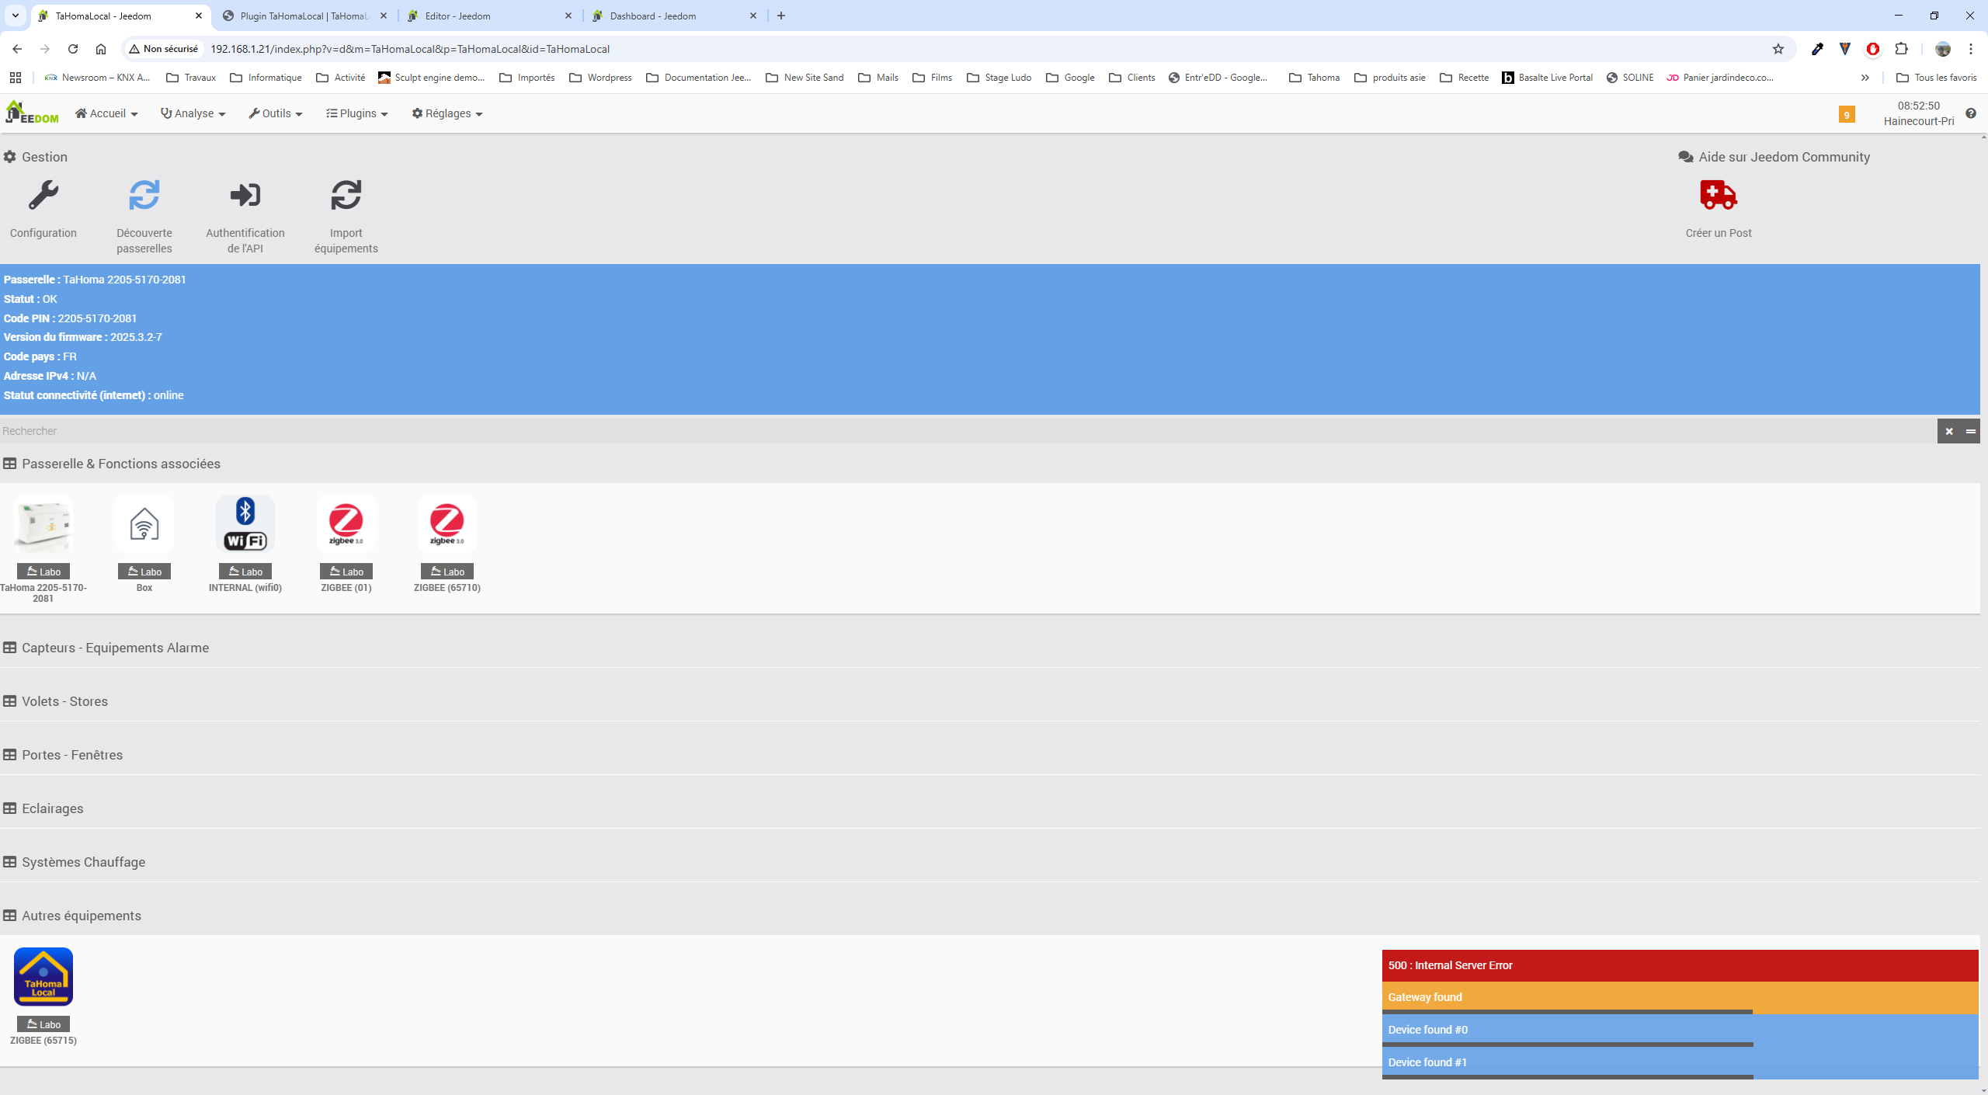Expand the Volets - Stores section
The height and width of the screenshot is (1095, 1988).
pyautogui.click(x=65, y=701)
